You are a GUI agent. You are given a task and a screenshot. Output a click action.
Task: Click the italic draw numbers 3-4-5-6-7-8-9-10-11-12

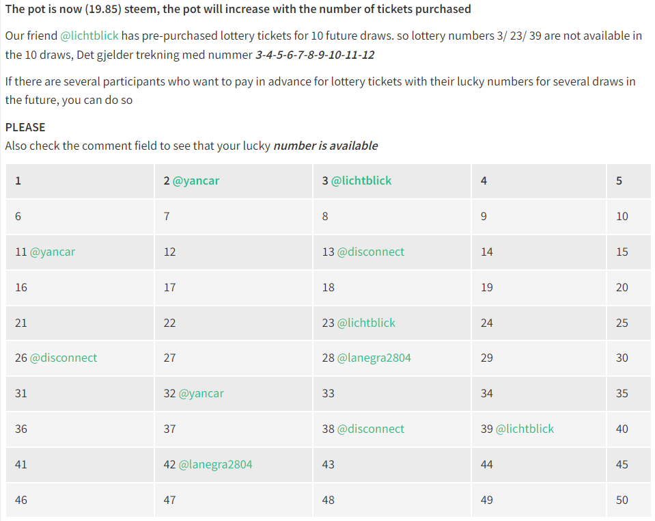pyautogui.click(x=315, y=55)
